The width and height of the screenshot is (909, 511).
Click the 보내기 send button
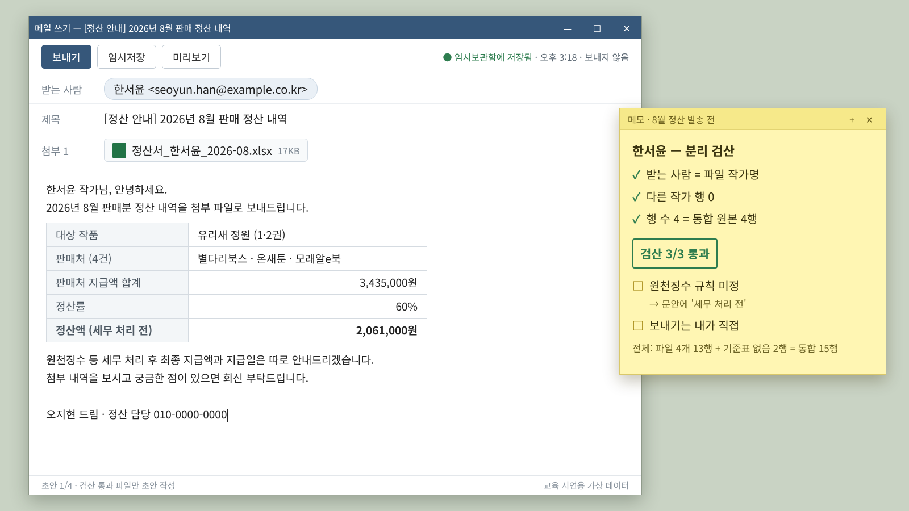[x=66, y=57]
